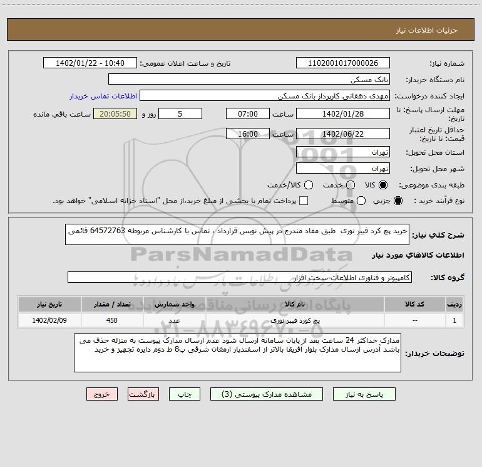Click the خروج exit button
The height and width of the screenshot is (467, 482).
pos(102,394)
